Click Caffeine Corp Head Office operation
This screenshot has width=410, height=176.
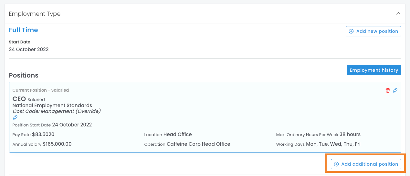coord(198,144)
